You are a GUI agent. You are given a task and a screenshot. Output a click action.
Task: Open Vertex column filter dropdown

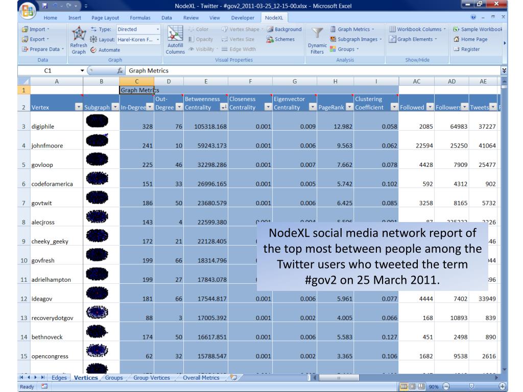coord(78,107)
